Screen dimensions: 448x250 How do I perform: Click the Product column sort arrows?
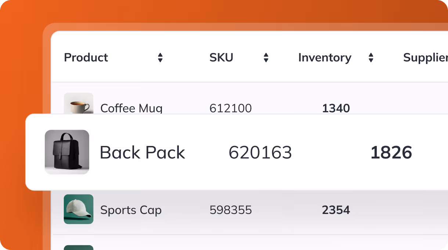[160, 57]
